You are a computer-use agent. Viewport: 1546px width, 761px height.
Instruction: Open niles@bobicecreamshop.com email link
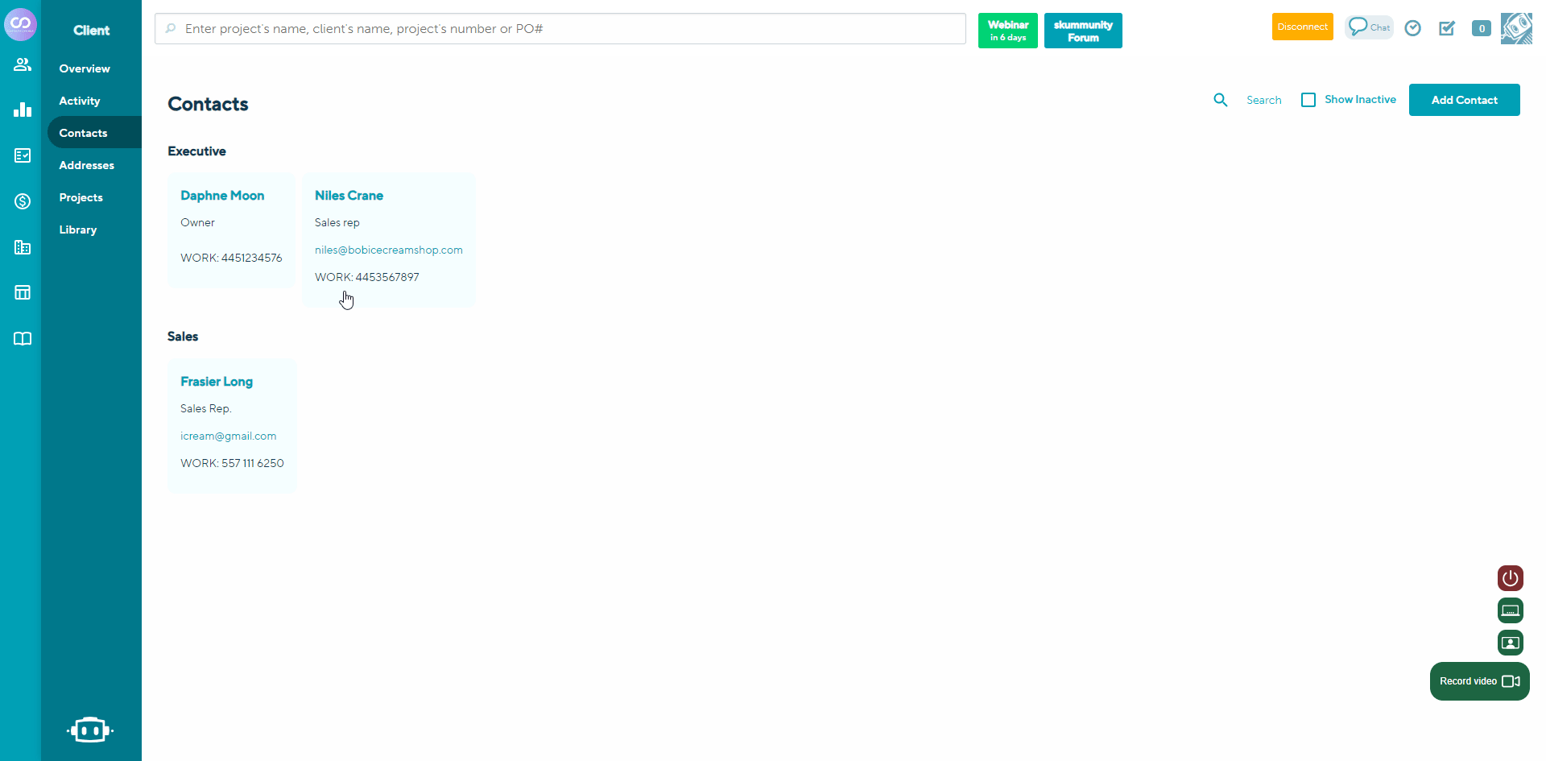coord(388,250)
